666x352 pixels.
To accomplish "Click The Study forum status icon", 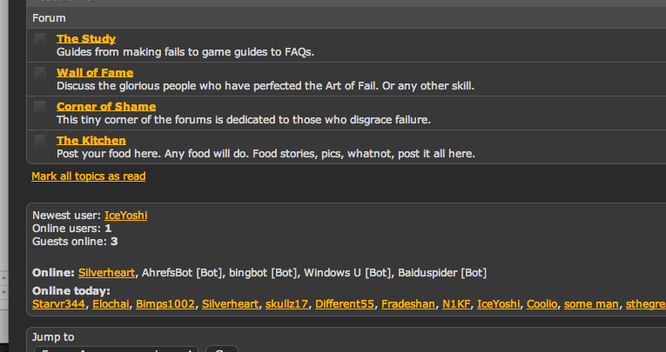I will click(x=40, y=39).
